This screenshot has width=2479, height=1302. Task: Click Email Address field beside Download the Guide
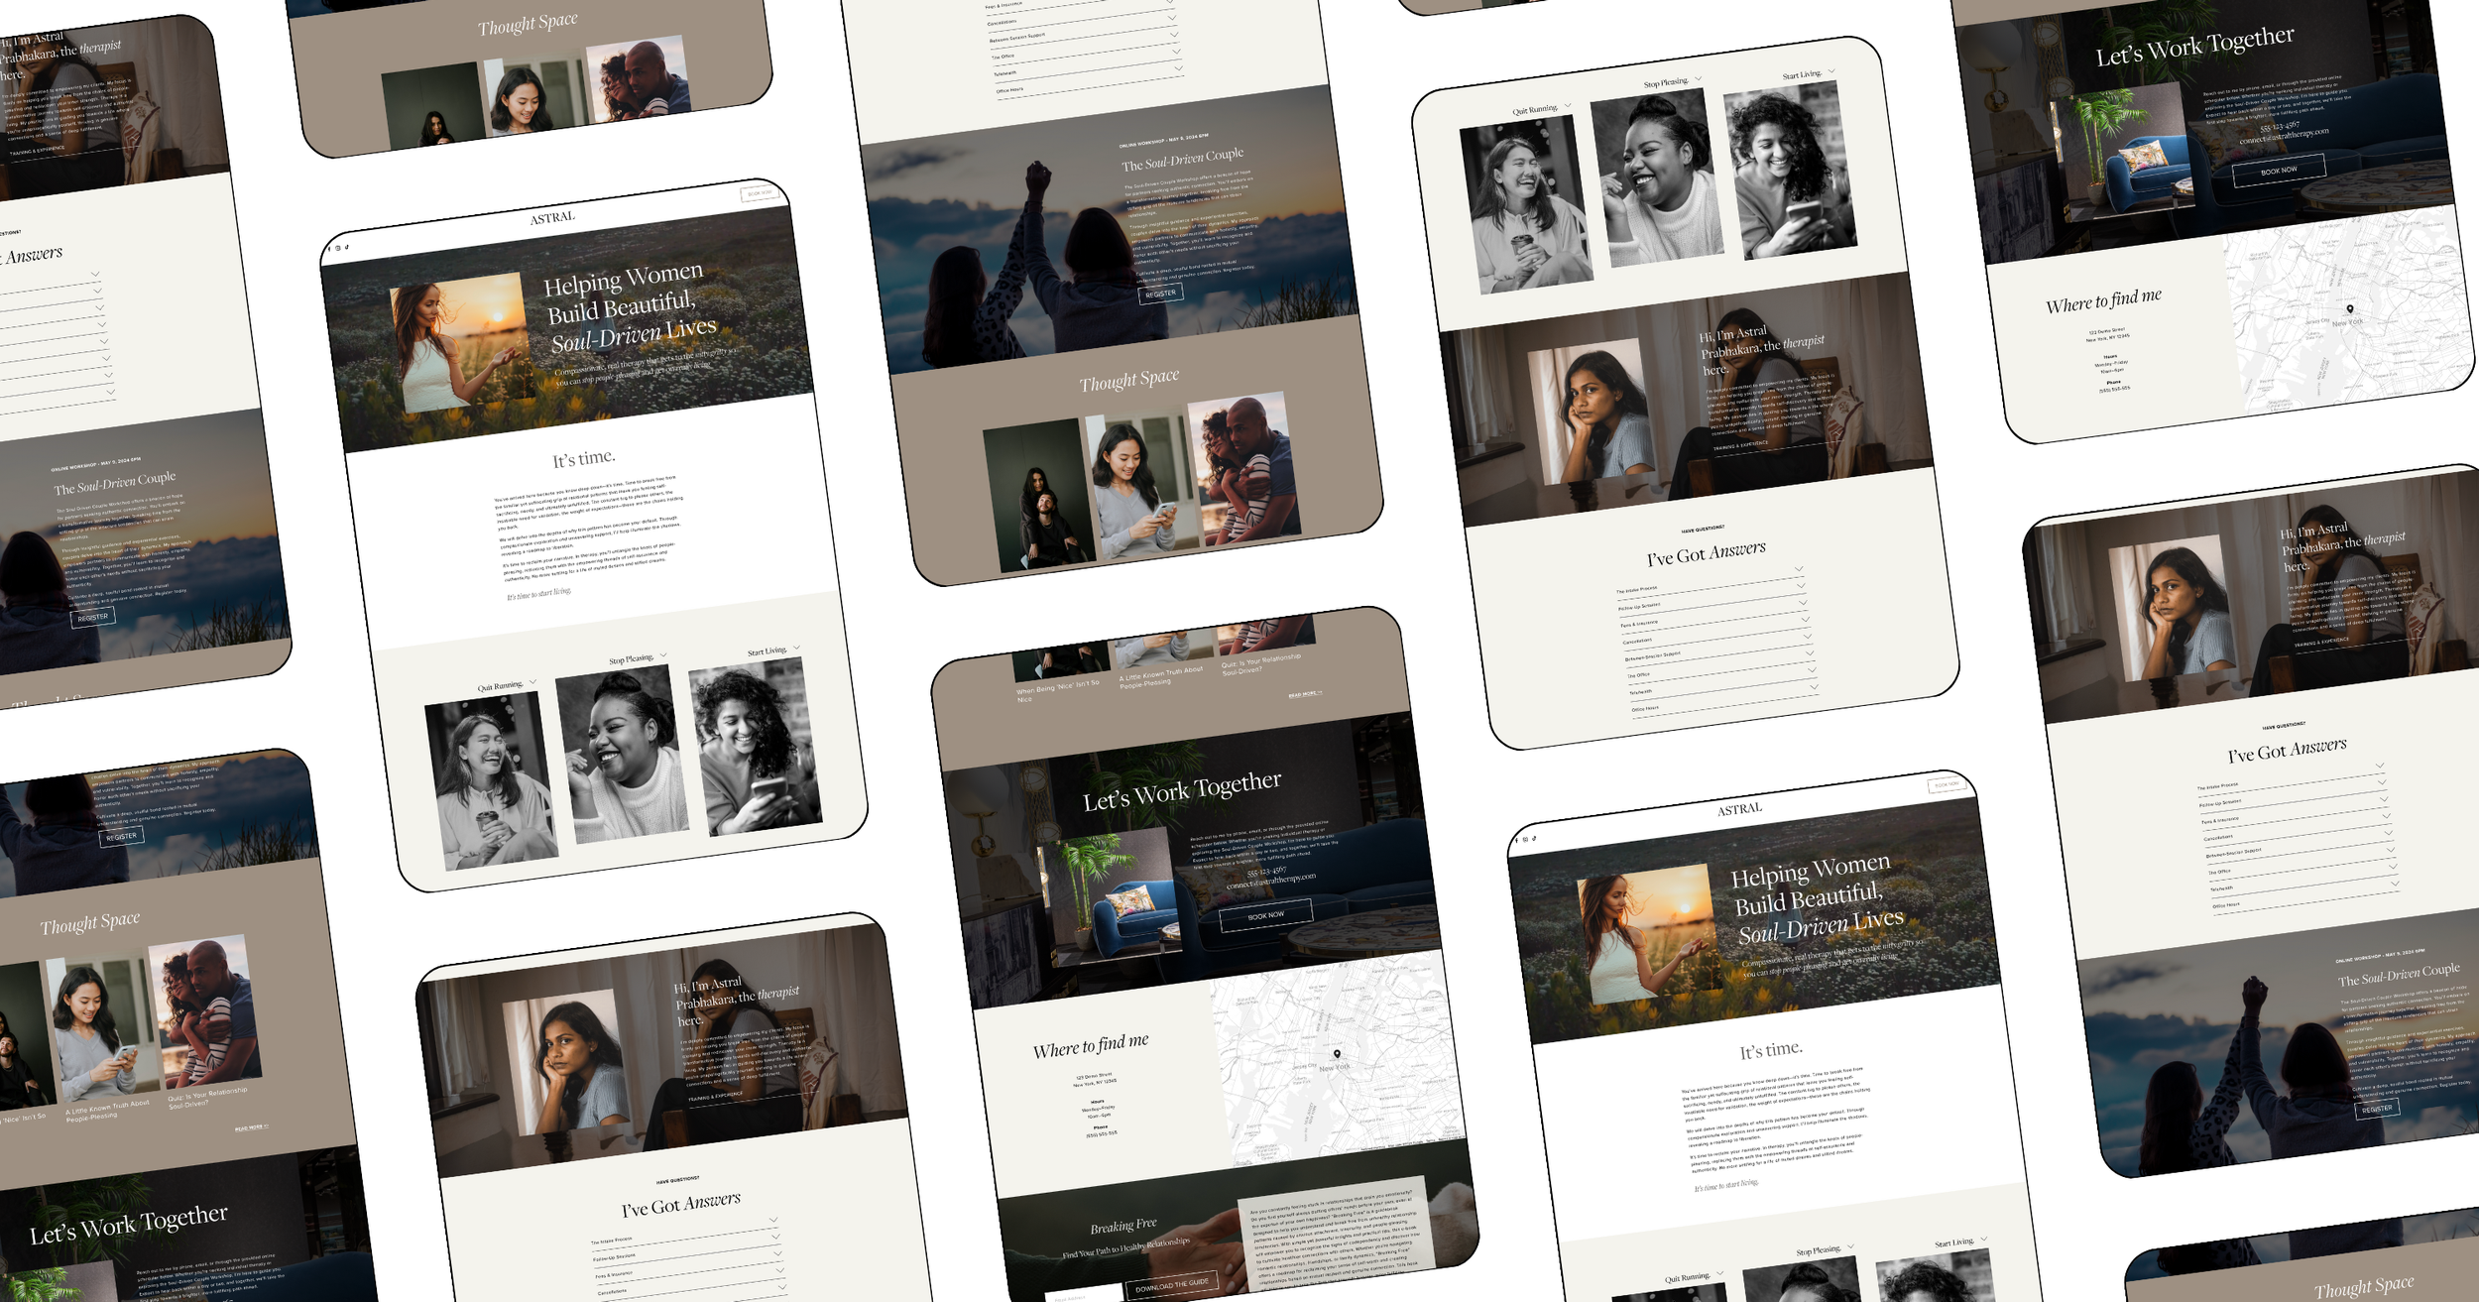tap(1084, 1295)
